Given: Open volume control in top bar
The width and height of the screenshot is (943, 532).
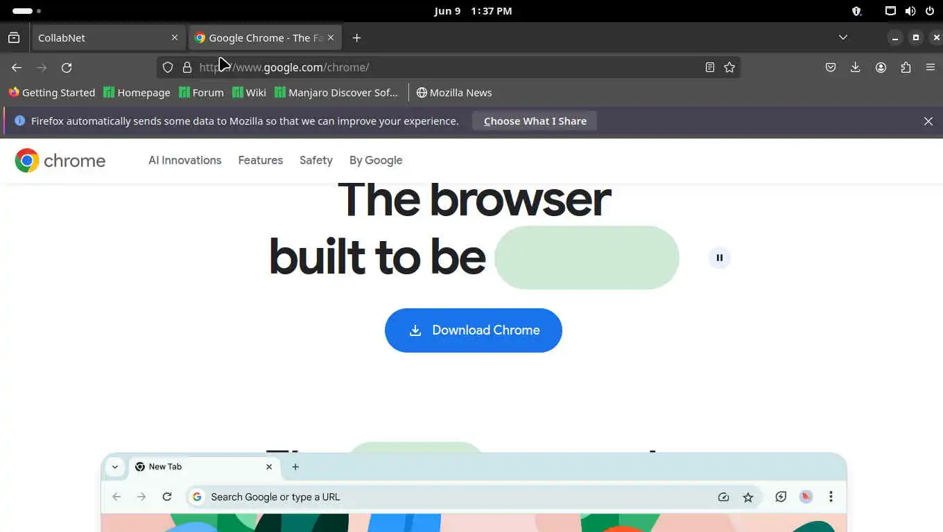Looking at the screenshot, I should 910,11.
